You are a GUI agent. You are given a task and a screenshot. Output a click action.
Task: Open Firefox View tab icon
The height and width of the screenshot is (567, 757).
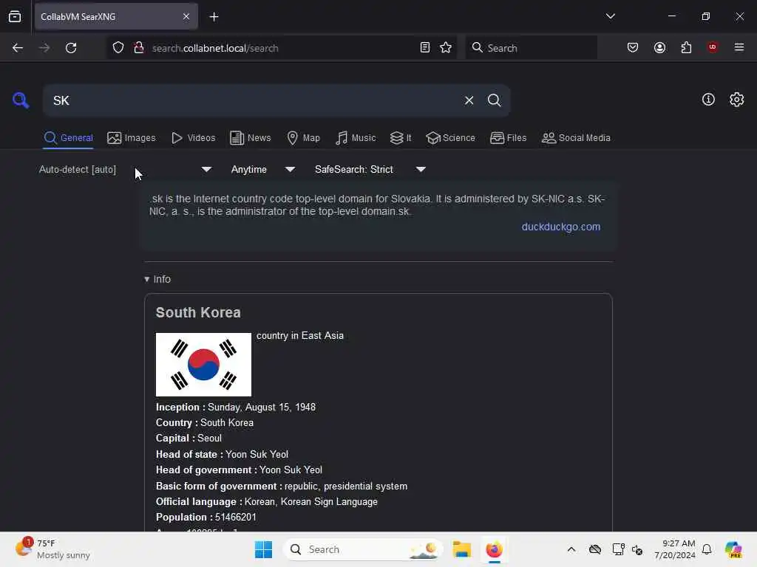[x=15, y=16]
